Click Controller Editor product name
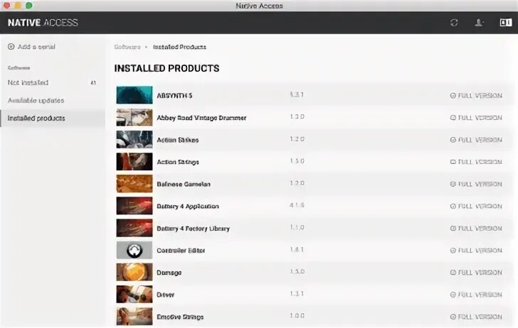Image resolution: width=518 pixels, height=328 pixels. (x=181, y=250)
